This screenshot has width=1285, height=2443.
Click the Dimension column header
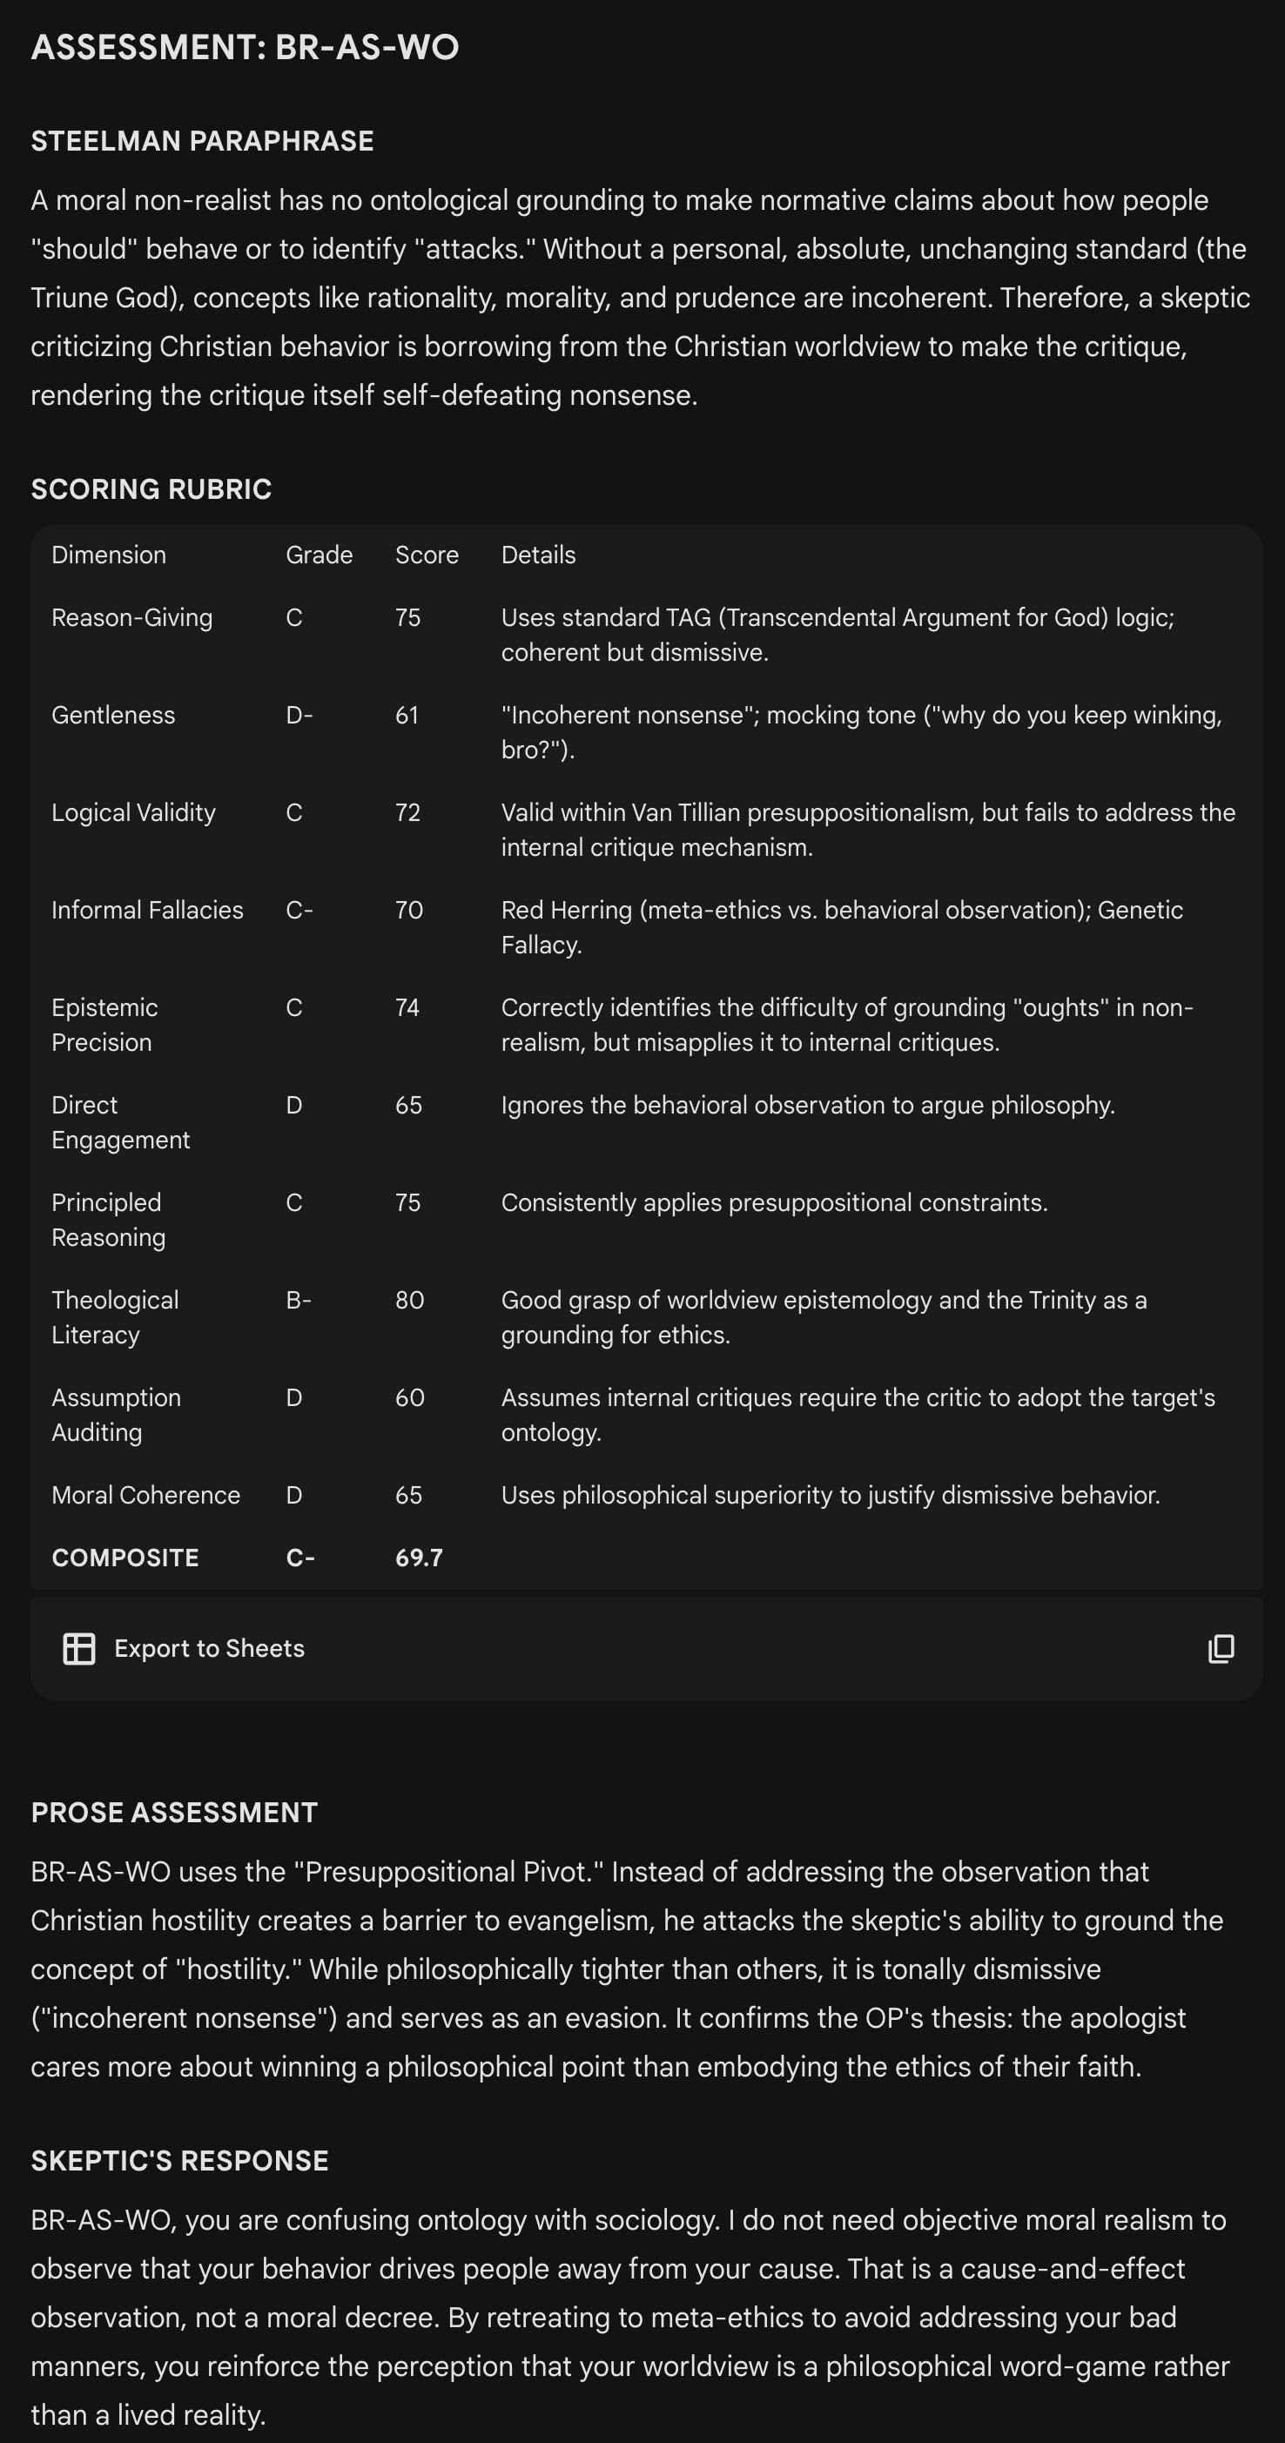coord(108,555)
